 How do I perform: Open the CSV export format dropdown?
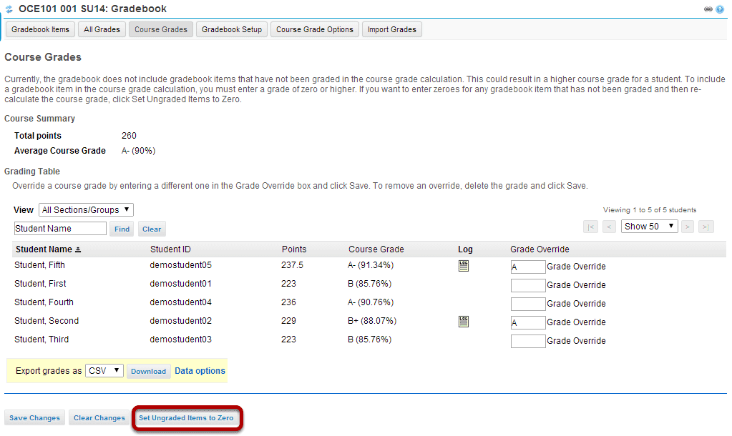[x=104, y=371]
